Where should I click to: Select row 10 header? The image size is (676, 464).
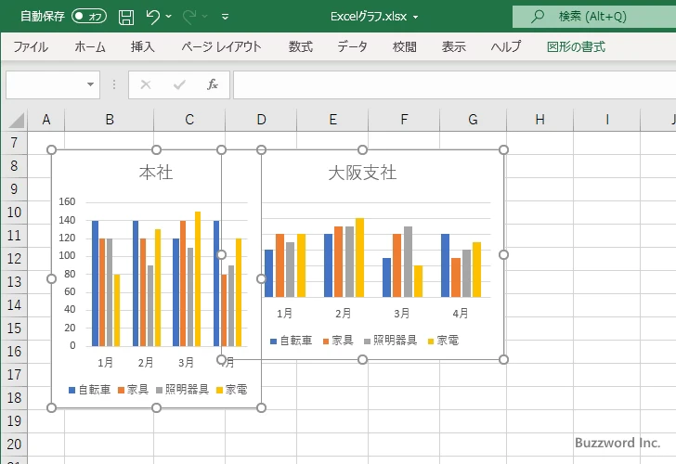(x=14, y=213)
